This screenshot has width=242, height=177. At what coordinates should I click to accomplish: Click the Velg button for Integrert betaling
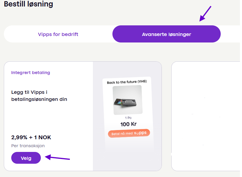coord(26,158)
